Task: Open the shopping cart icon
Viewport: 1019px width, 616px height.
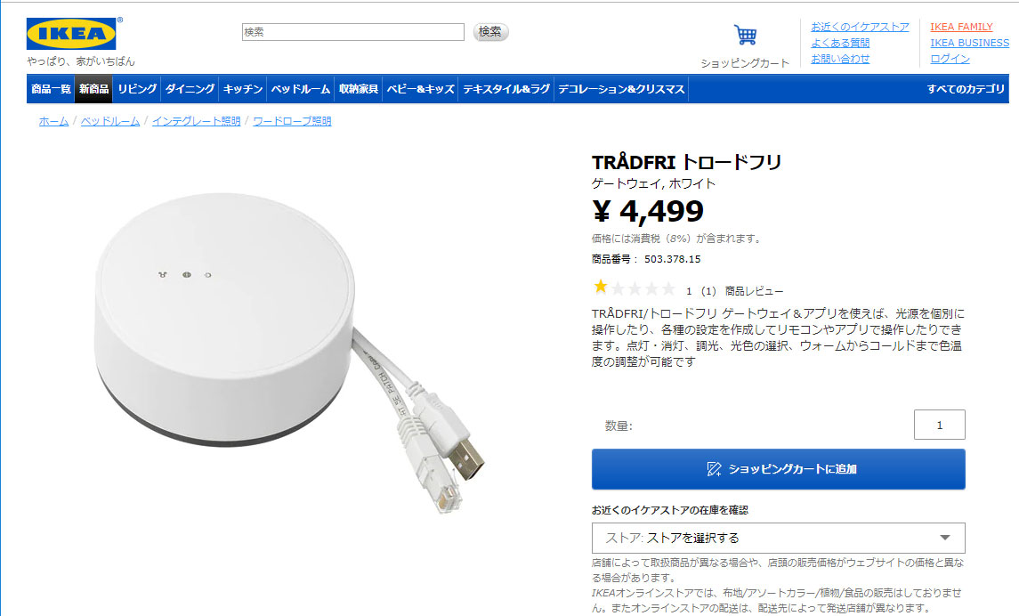Action: click(745, 35)
